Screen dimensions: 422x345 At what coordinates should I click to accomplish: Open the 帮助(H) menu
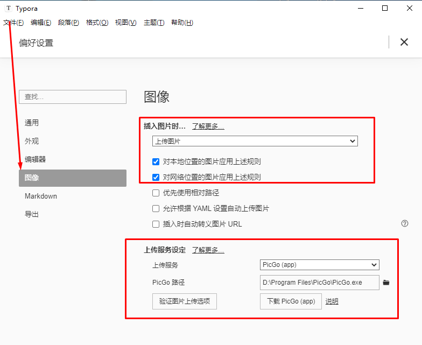[x=182, y=23]
